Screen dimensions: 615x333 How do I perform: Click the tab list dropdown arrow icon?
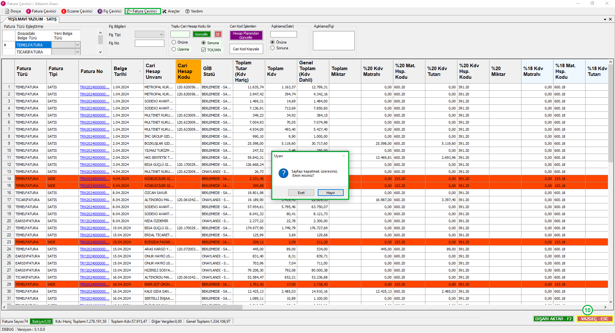pos(605,19)
